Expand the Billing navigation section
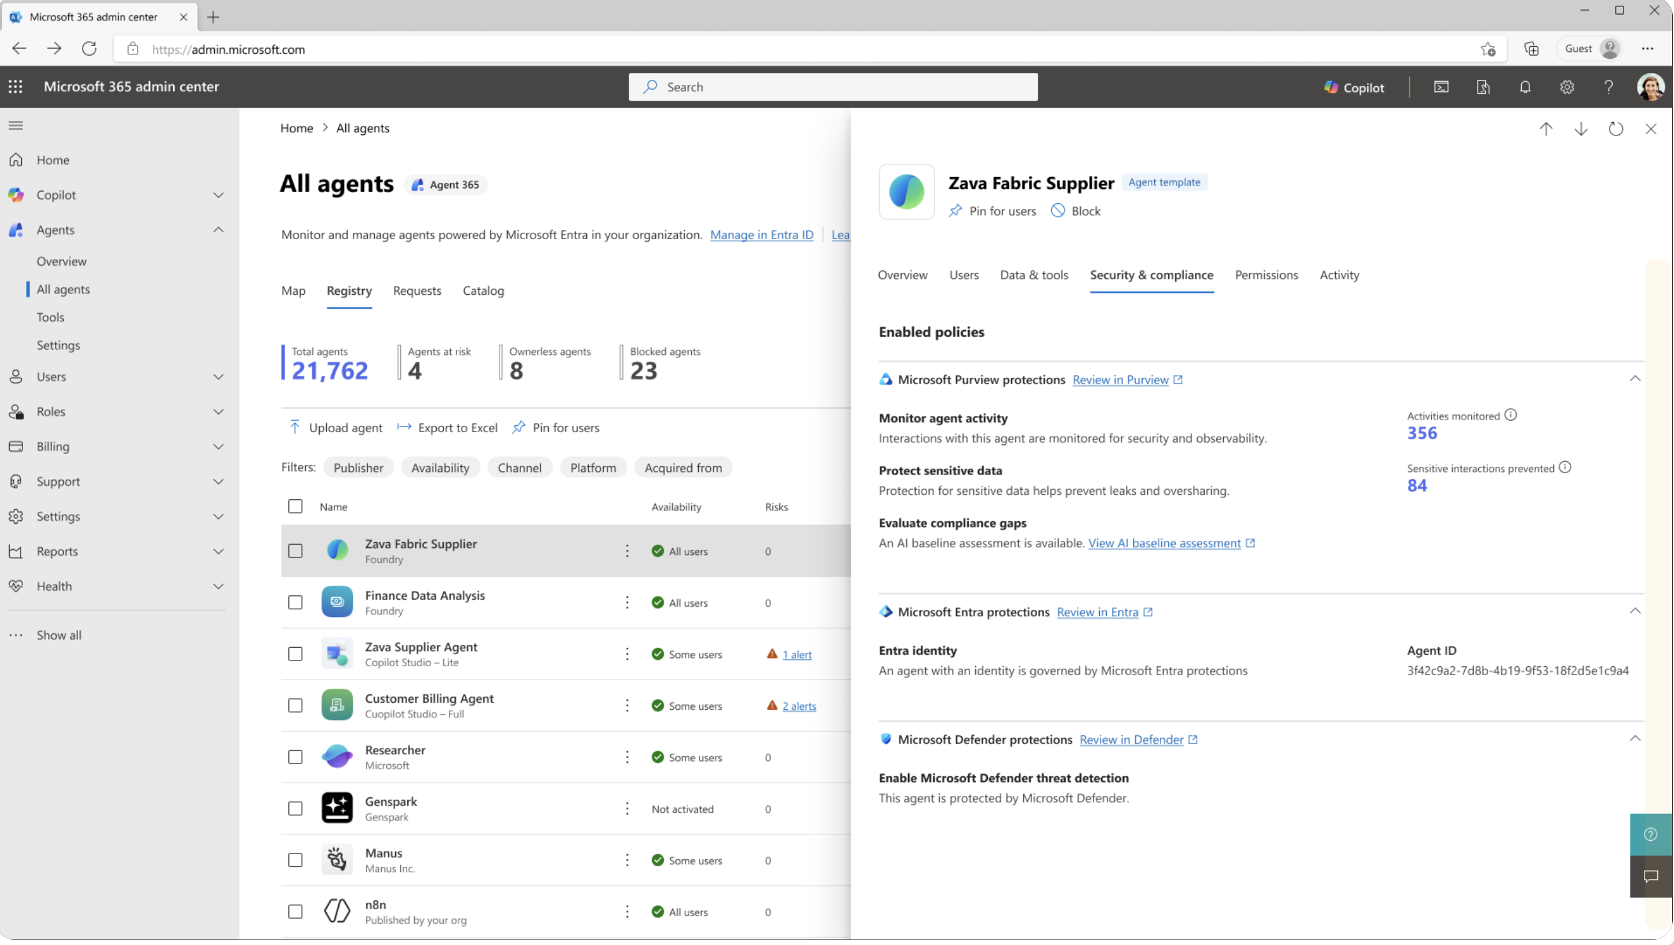This screenshot has width=1674, height=945. 219,447
